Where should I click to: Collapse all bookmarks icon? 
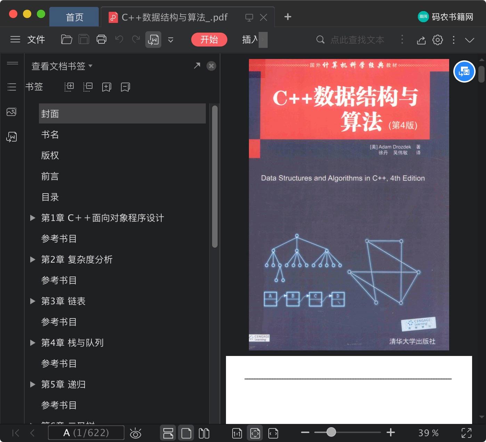88,87
